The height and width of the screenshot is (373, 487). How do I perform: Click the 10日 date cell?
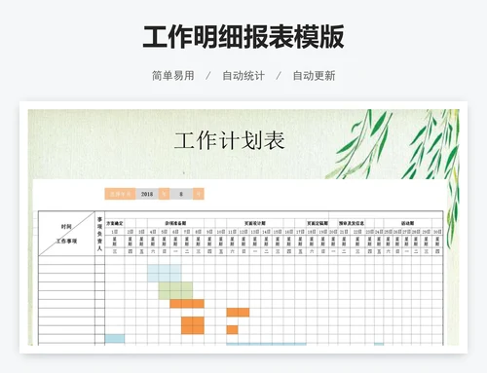[x=221, y=232]
